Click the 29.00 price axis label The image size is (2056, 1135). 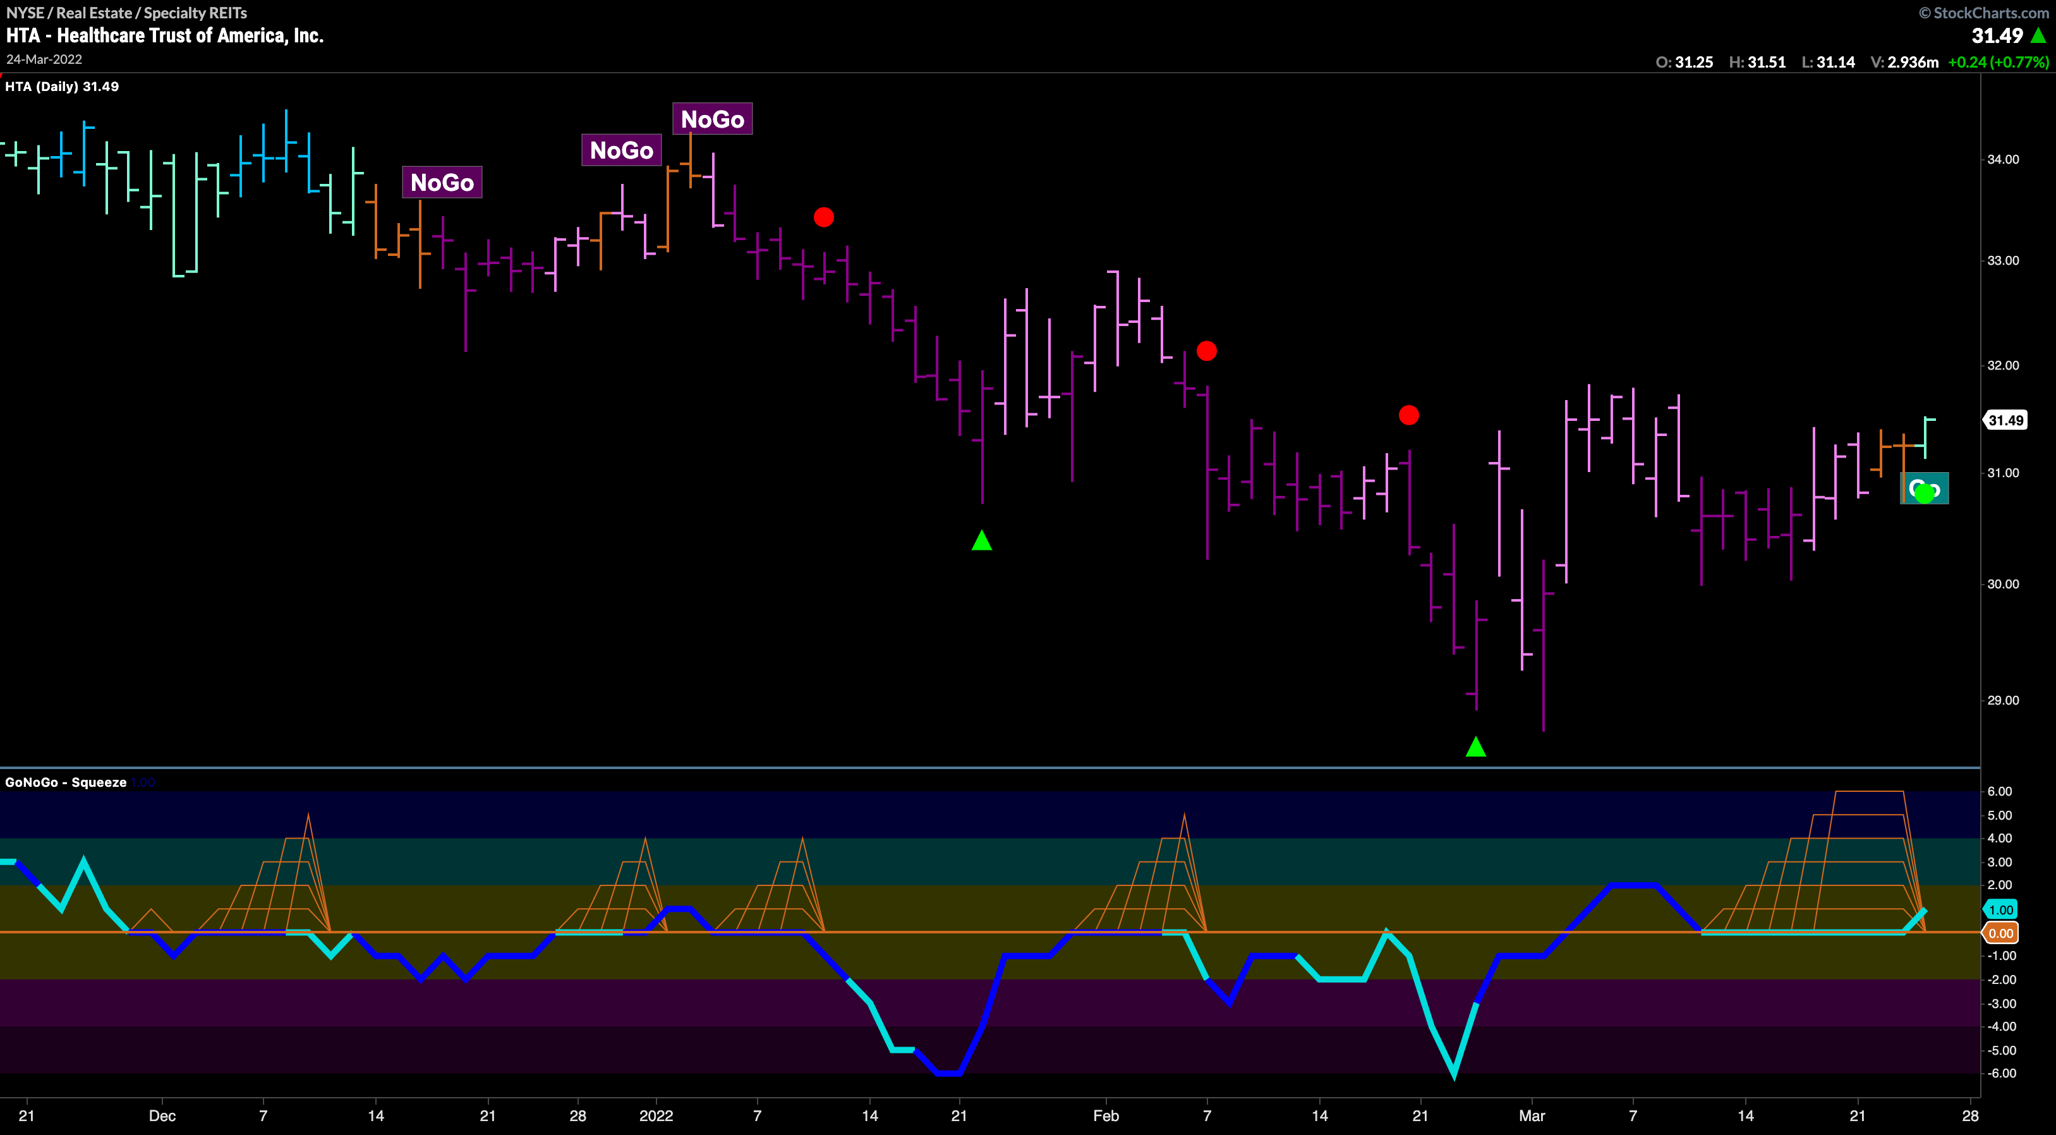[2002, 701]
